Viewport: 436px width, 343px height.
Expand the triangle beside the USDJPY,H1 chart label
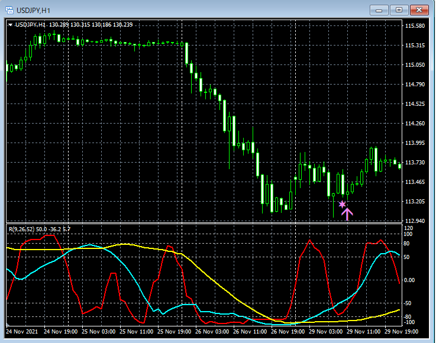coord(10,25)
